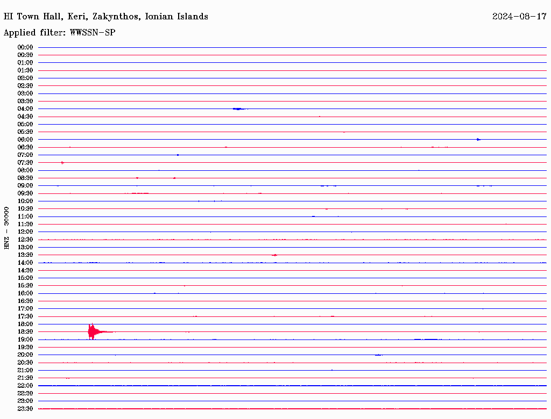The image size is (551, 419).
Task: Click the 06:00 time label
Action: [25, 140]
